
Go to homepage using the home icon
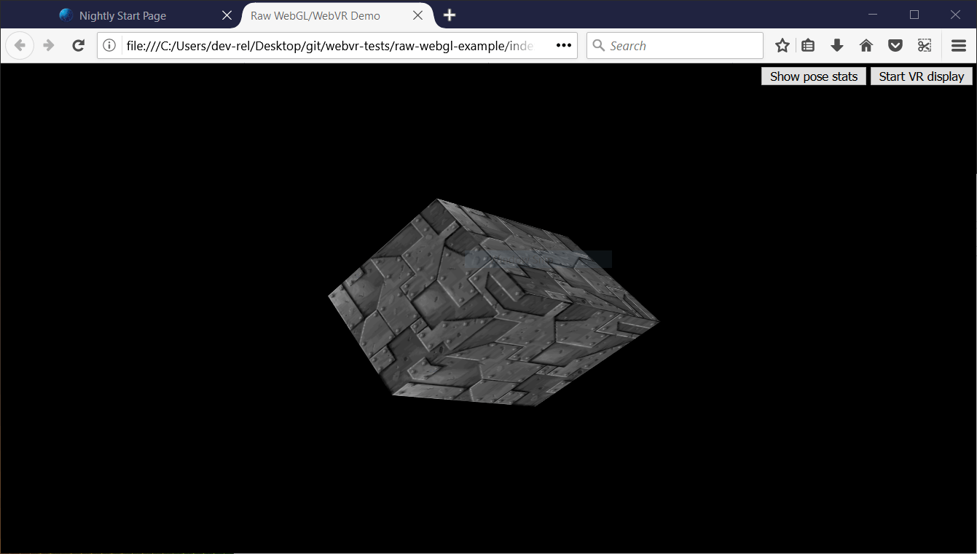click(x=866, y=45)
